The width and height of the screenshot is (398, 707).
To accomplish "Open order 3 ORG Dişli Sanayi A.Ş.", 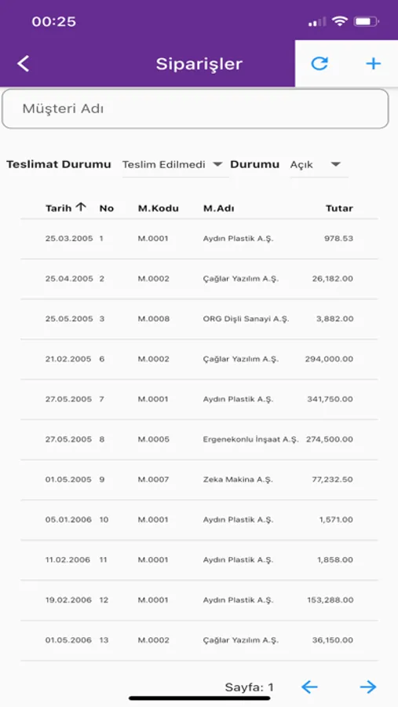I will tap(199, 319).
